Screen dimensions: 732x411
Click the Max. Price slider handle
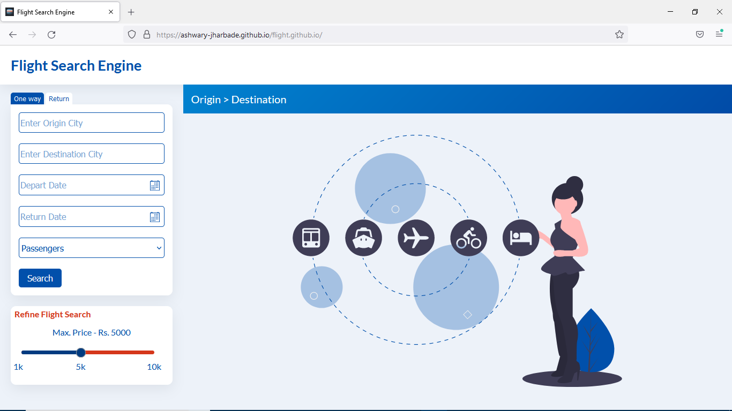pyautogui.click(x=81, y=352)
